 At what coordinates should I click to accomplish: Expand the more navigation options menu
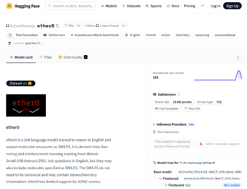coord(202,6)
